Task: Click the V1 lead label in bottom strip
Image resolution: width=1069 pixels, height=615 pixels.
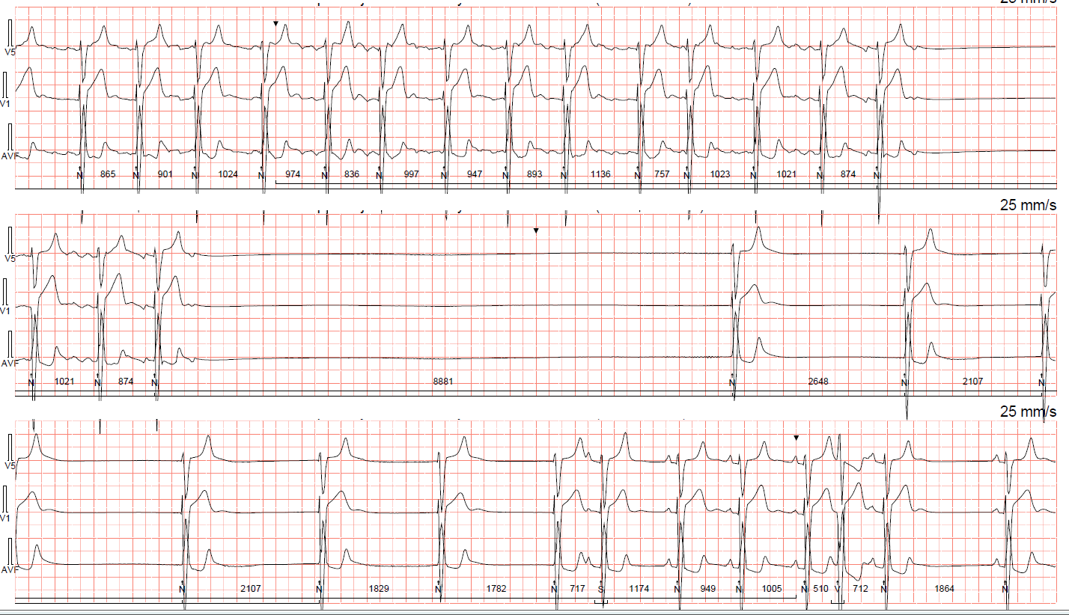Action: pos(4,518)
